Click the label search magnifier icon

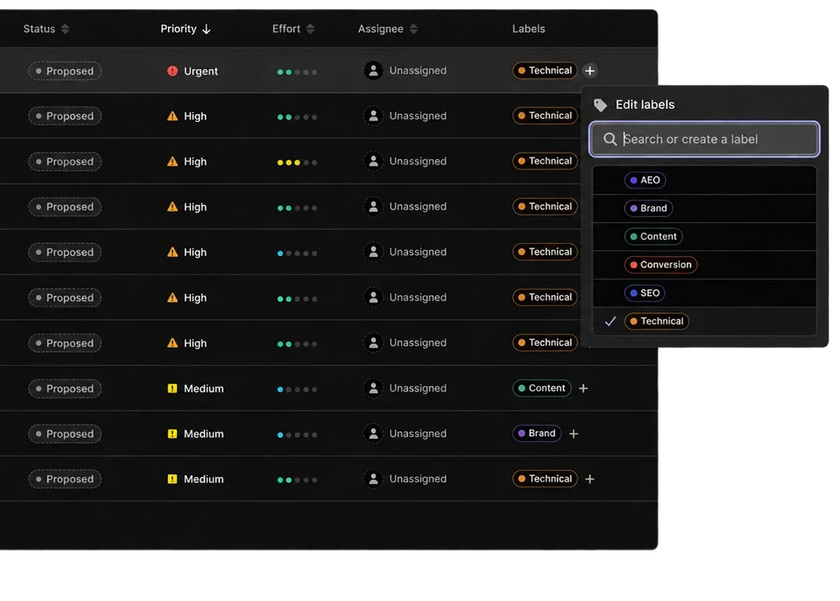[x=610, y=139]
